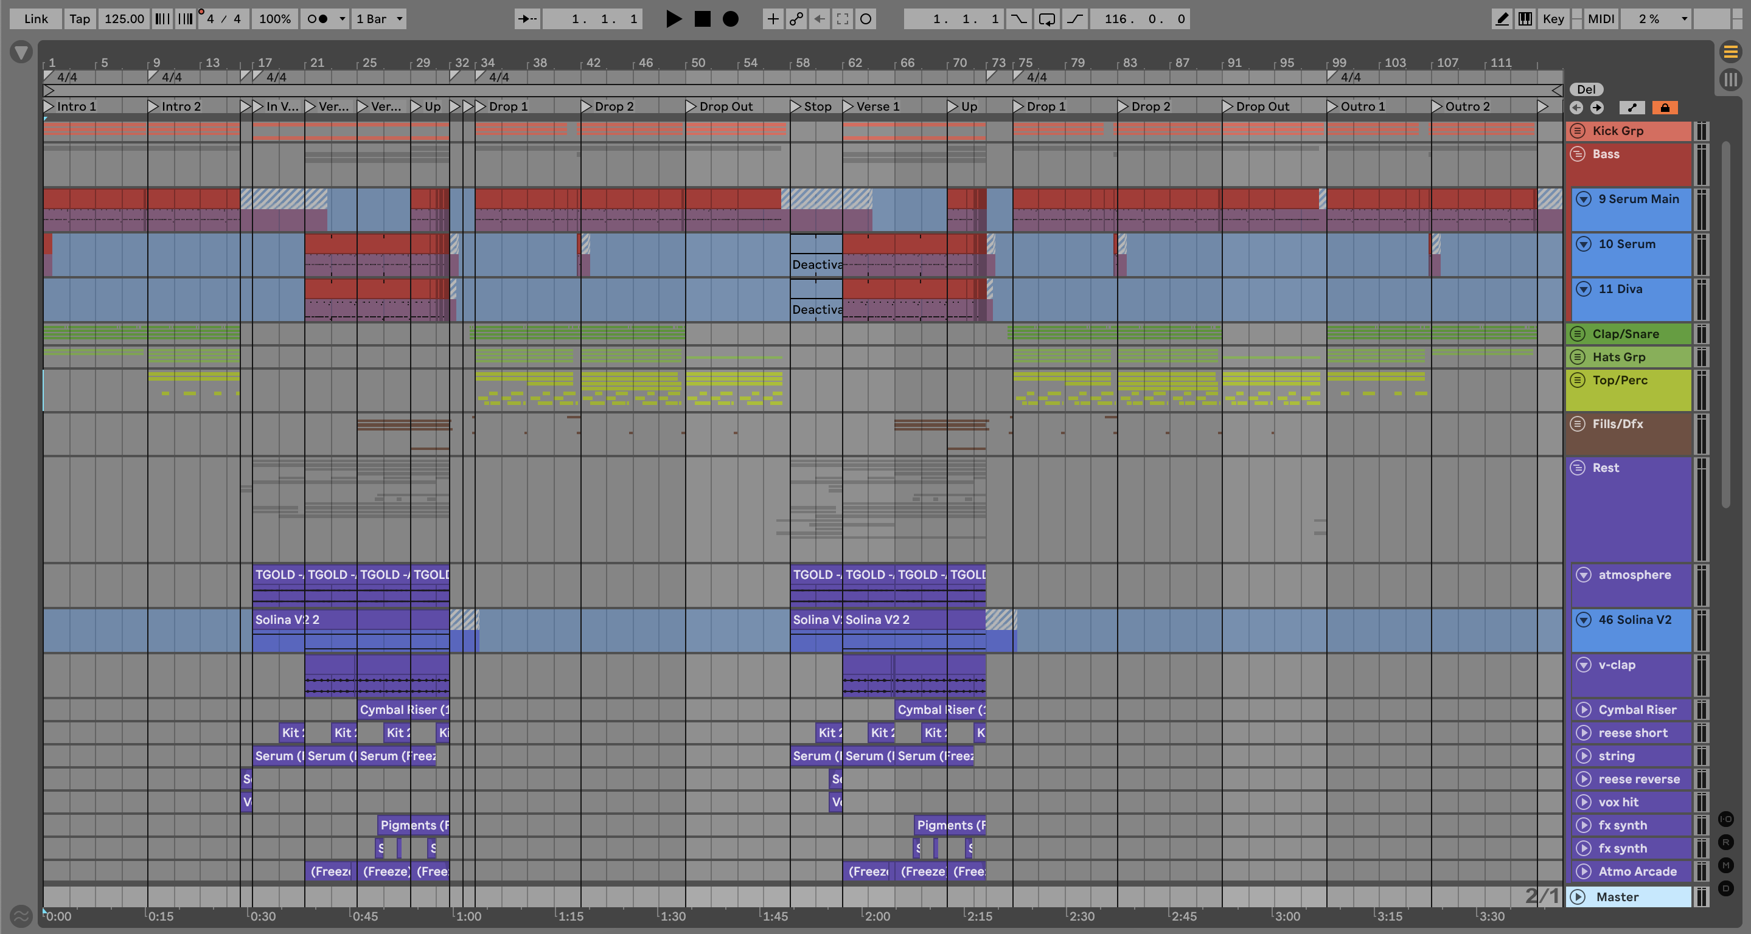Enable the arrangement Loop switch

click(x=1047, y=19)
